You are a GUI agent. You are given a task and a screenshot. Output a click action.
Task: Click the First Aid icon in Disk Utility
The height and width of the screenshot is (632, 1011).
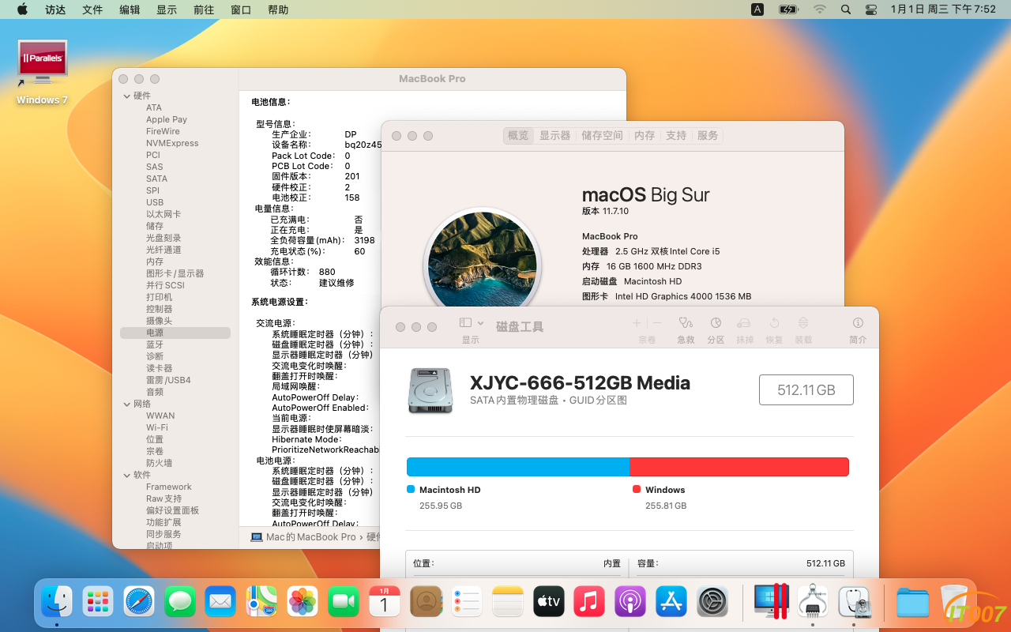pyautogui.click(x=686, y=323)
